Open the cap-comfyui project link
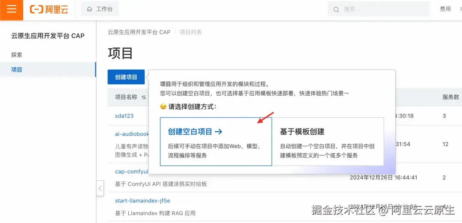Viewport: 462px width, 223px height. tap(131, 171)
